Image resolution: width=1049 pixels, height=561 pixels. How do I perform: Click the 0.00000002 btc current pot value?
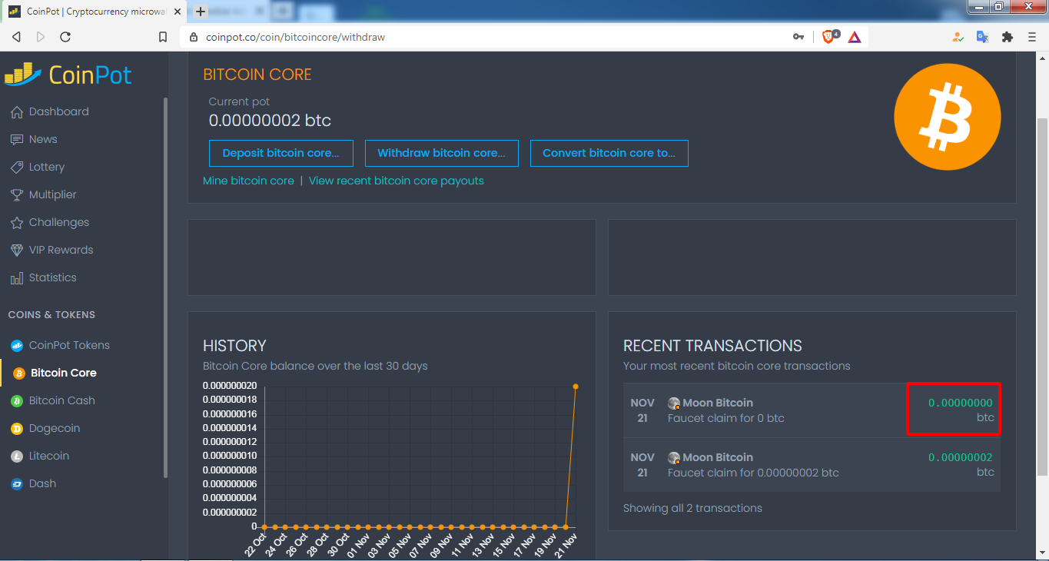pyautogui.click(x=270, y=121)
